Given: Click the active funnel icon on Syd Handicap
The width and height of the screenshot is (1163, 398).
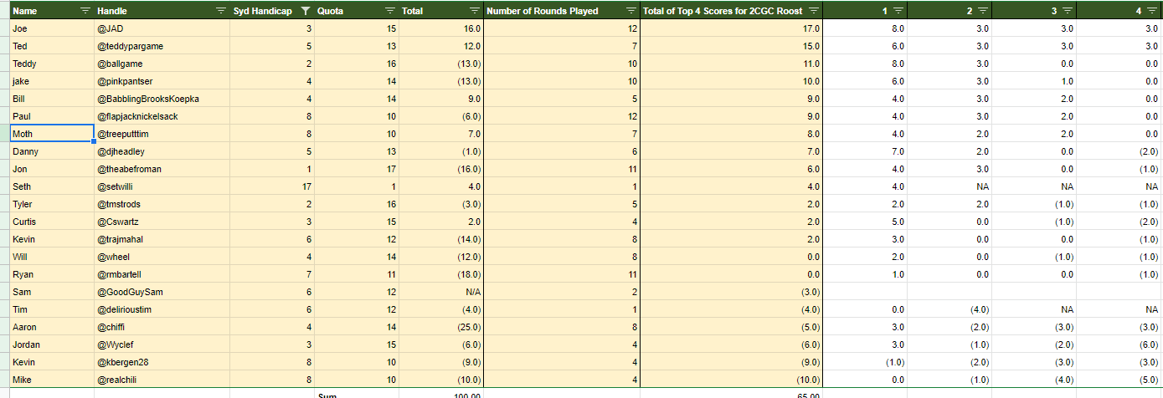Looking at the screenshot, I should [306, 11].
